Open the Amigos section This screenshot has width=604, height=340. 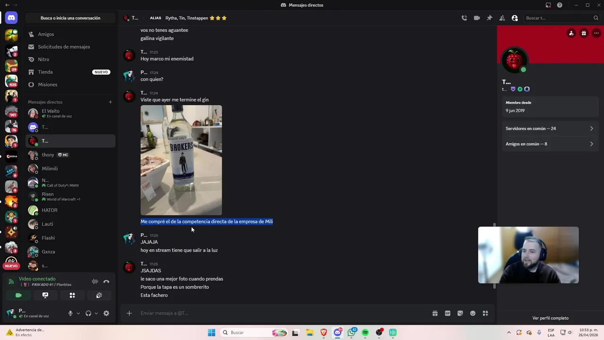click(x=70, y=34)
